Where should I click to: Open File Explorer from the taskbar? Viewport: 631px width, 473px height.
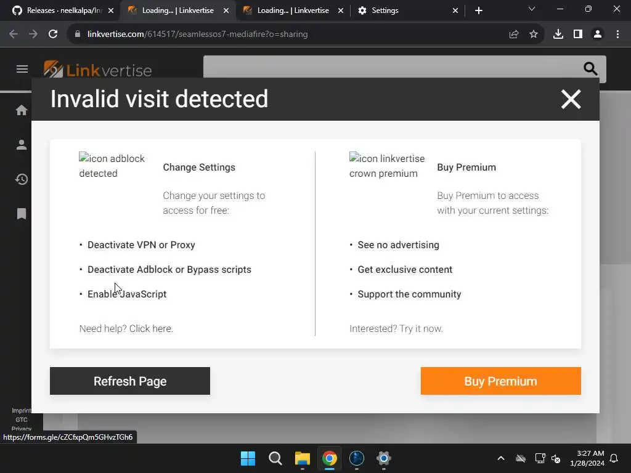pyautogui.click(x=302, y=458)
